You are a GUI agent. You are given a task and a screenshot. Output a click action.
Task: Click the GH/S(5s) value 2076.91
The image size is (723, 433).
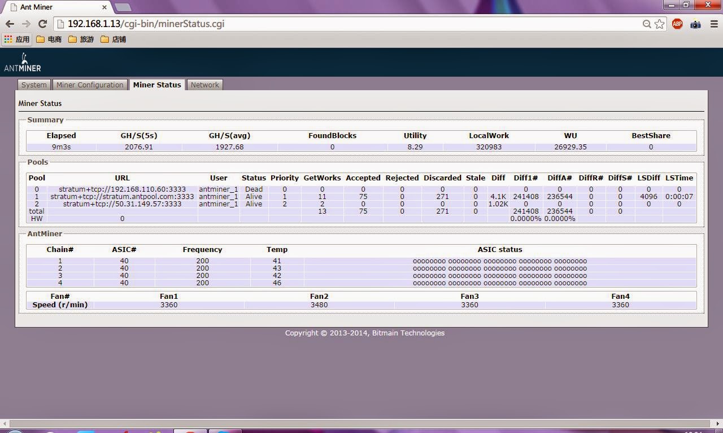(139, 147)
